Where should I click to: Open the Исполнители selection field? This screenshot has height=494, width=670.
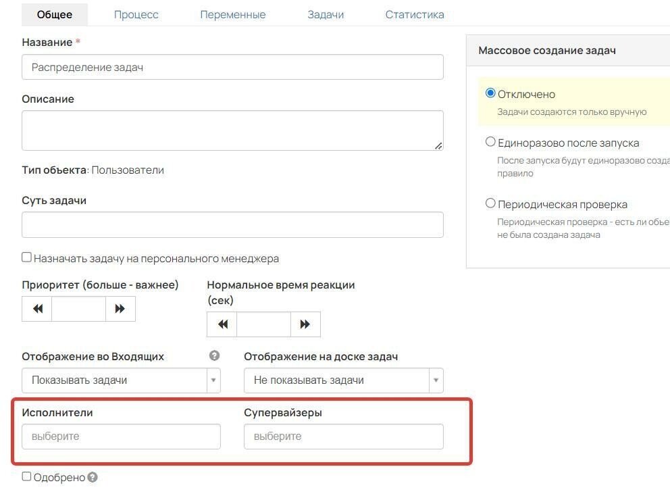pyautogui.click(x=122, y=437)
